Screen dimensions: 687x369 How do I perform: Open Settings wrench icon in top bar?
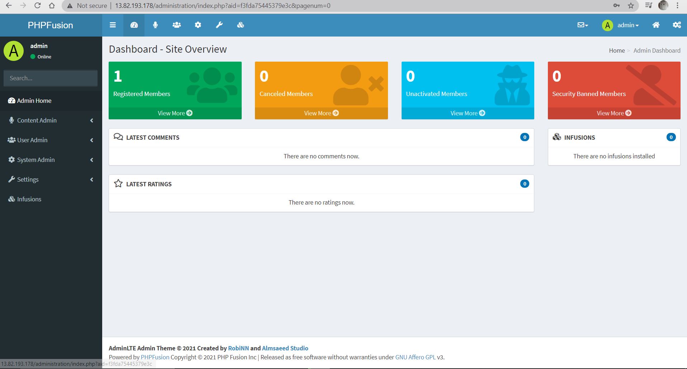tap(219, 25)
